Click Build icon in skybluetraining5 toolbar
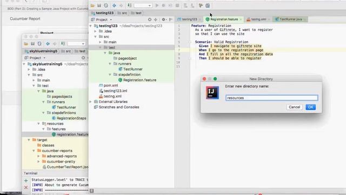 63,44
